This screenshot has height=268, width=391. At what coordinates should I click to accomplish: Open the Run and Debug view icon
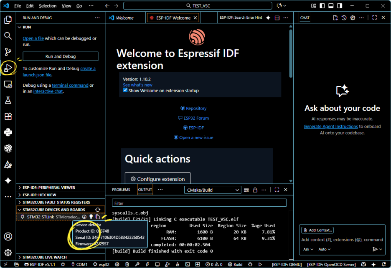click(8, 68)
